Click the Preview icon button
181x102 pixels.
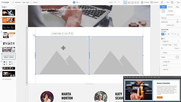142,2
